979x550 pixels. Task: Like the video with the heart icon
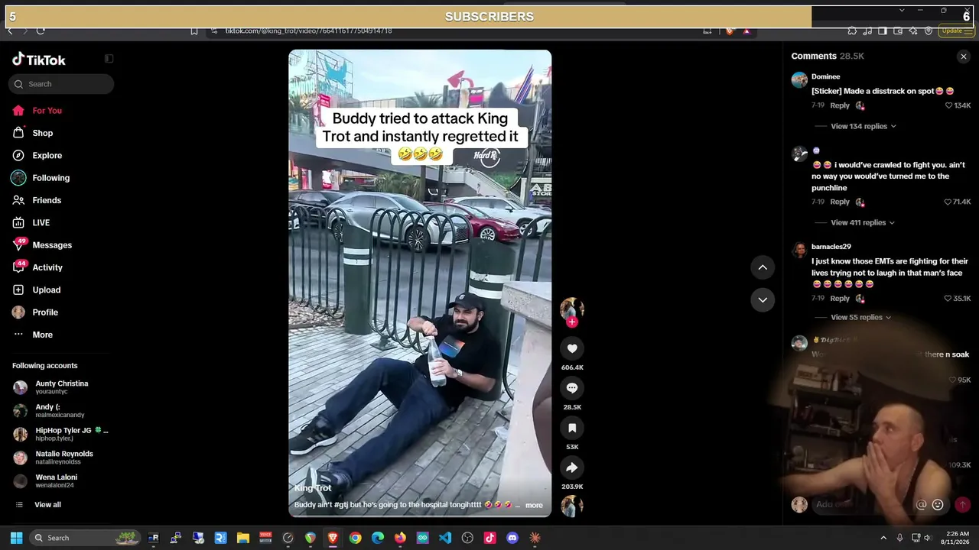click(572, 348)
